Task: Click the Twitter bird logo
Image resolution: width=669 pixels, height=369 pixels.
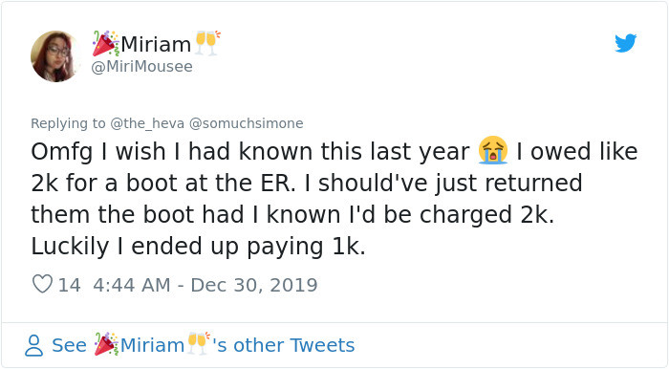Action: click(625, 43)
